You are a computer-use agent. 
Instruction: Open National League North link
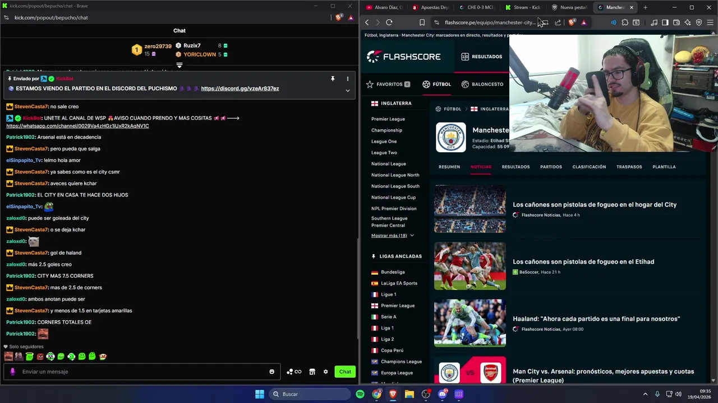(395, 175)
